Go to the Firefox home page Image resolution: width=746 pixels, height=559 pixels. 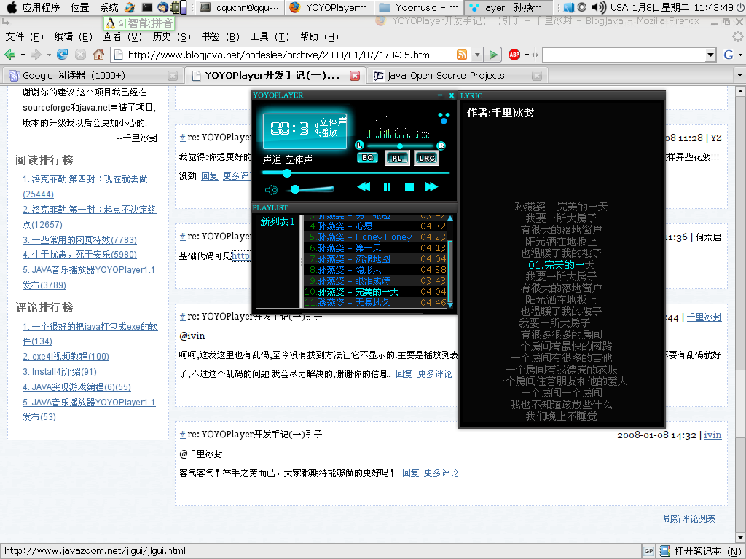(x=98, y=55)
